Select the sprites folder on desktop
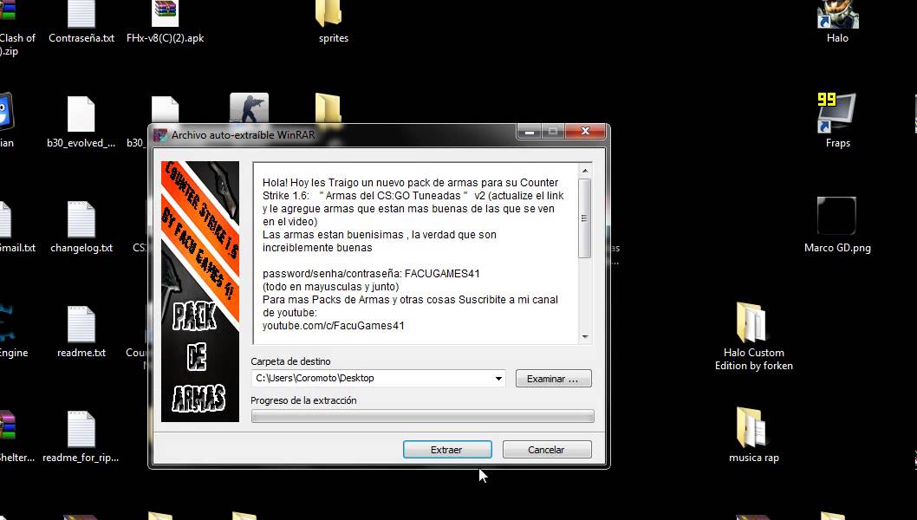Viewport: 917px width, 520px height. coord(334,23)
